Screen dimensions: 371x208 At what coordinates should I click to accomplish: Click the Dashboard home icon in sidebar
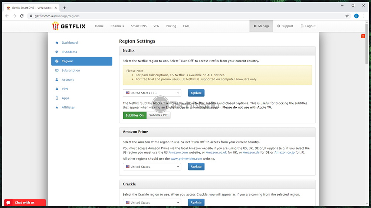57,42
